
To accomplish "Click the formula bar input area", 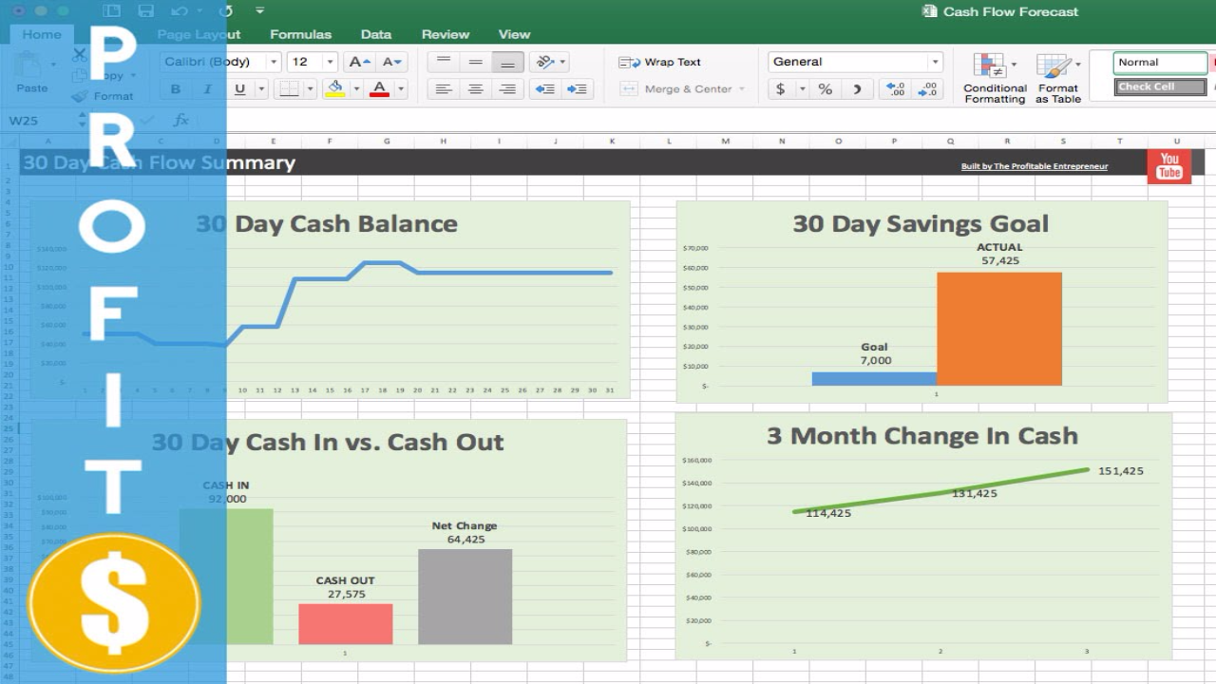I will [x=703, y=121].
